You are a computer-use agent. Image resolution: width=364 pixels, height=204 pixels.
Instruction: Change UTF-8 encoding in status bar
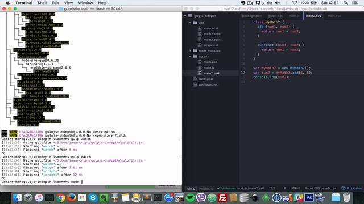[295, 188]
